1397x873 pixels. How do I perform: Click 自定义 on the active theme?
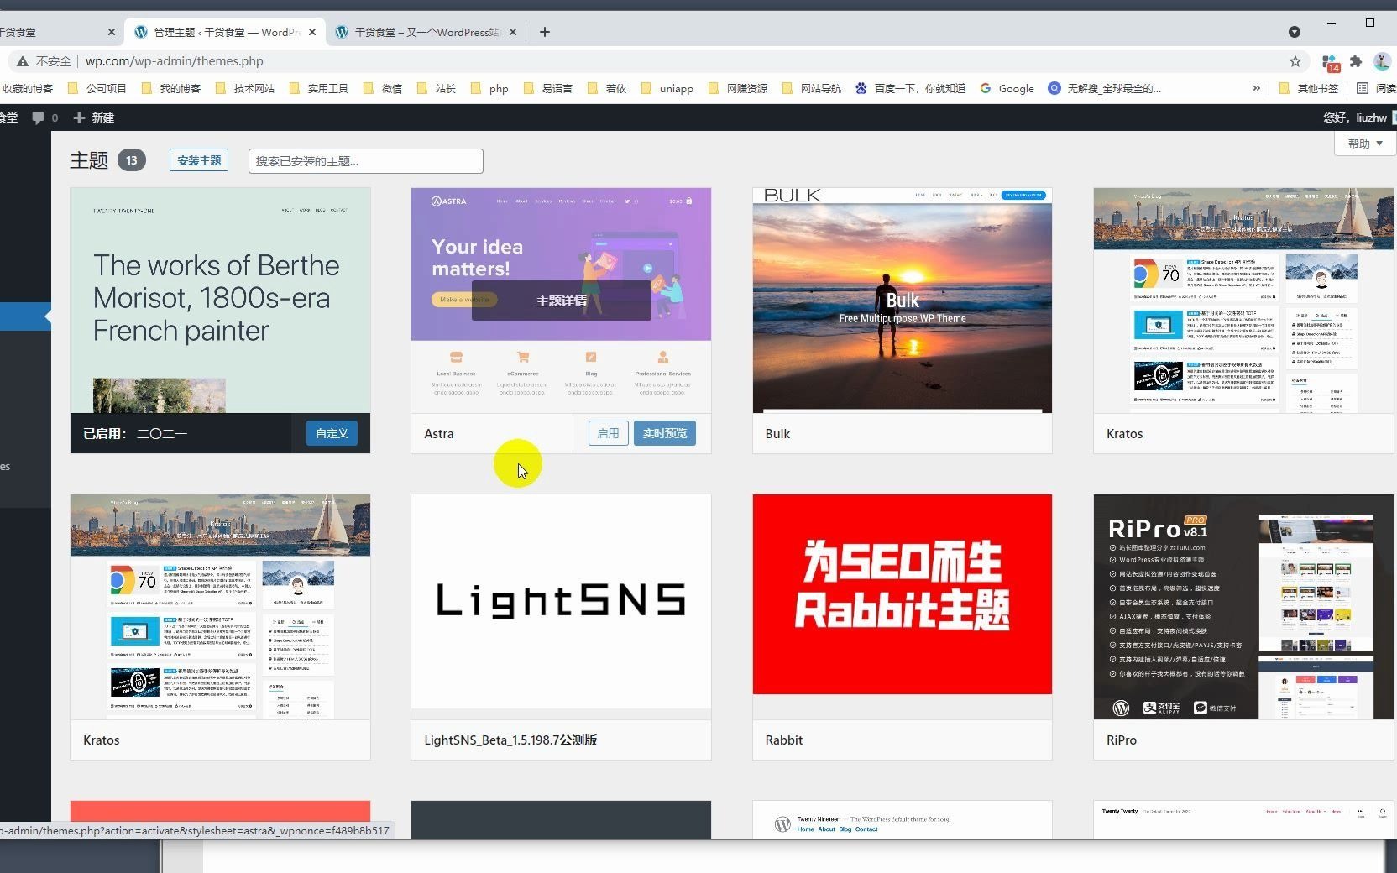332,433
